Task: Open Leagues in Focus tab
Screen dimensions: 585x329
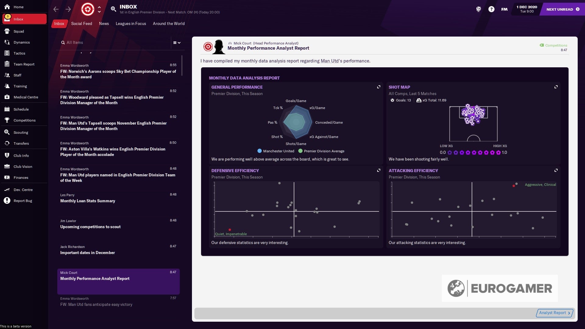Action: click(131, 23)
